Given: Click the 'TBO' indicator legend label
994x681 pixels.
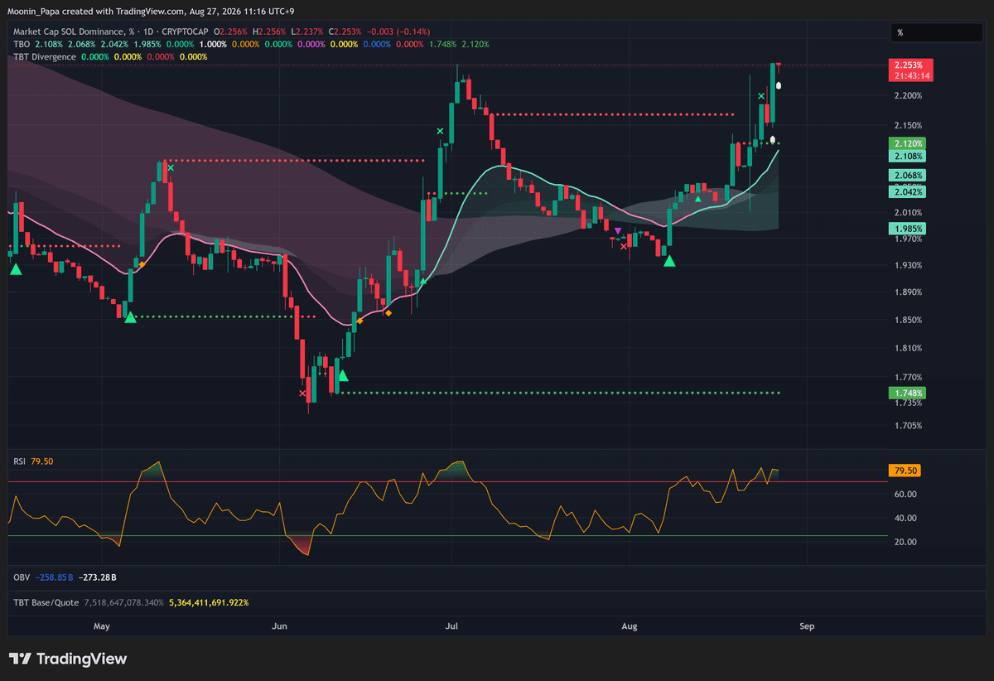Looking at the screenshot, I should (x=21, y=44).
